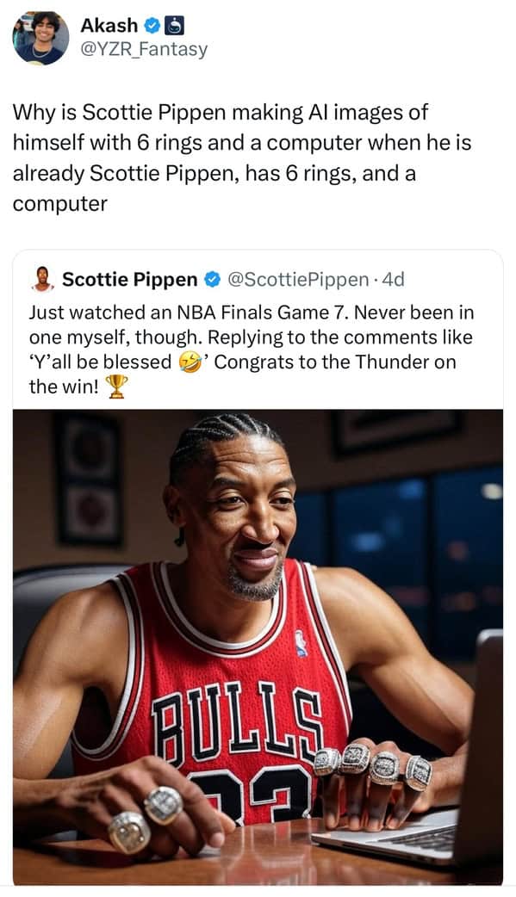Viewport: 516px width, 897px height.
Task: Open Scottie Pippen's small avatar
Action: coord(42,279)
